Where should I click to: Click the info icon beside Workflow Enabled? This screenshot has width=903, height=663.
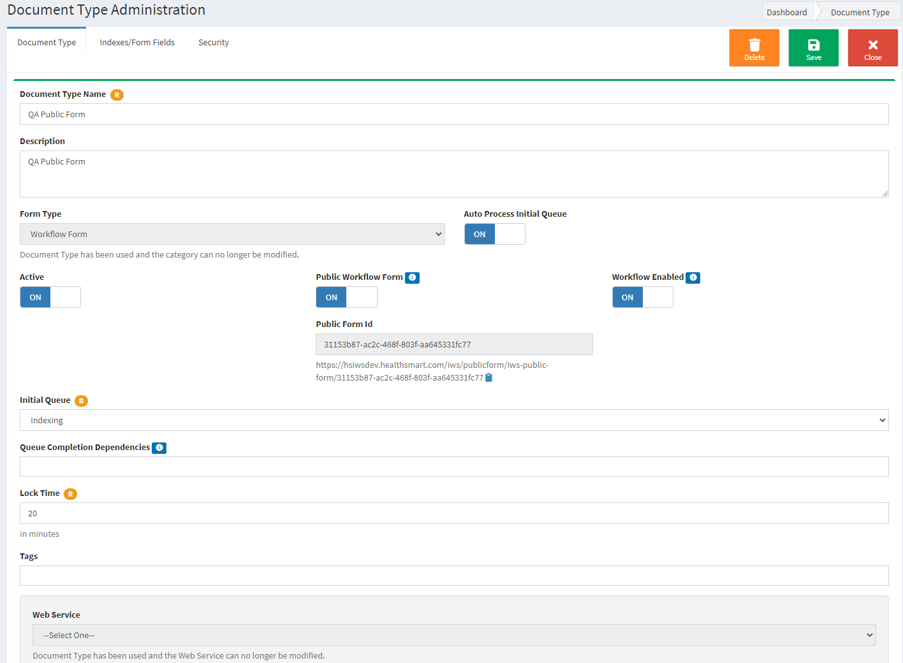tap(693, 277)
